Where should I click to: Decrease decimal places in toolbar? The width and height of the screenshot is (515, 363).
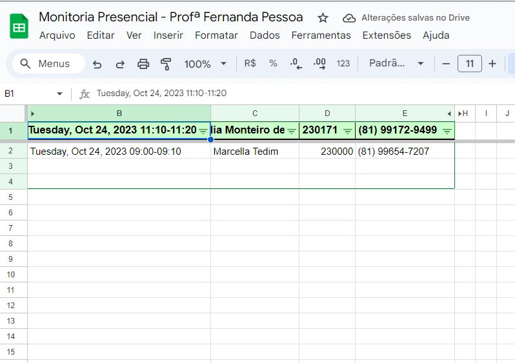296,64
